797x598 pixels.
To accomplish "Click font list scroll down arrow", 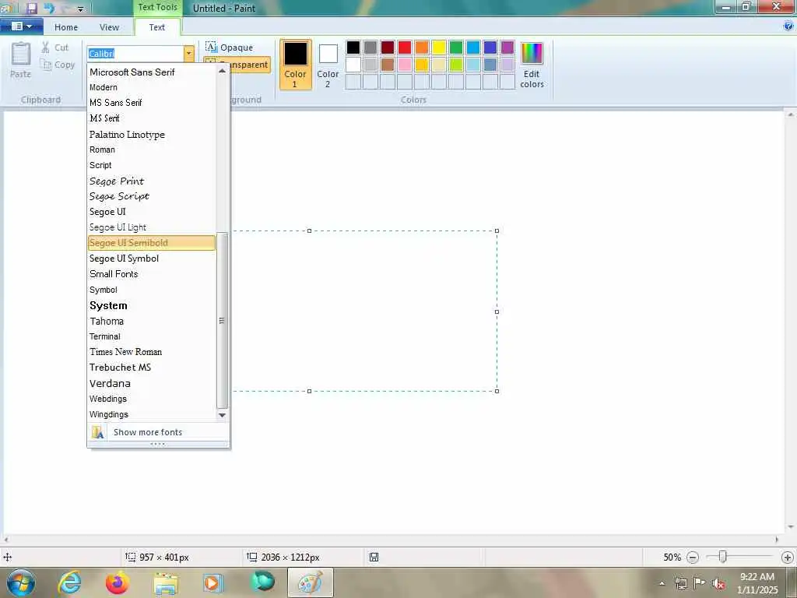I will [222, 416].
